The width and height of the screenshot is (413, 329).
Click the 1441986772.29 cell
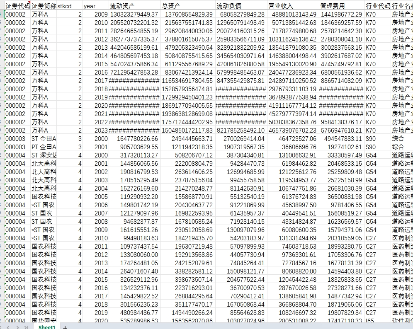pos(342,15)
